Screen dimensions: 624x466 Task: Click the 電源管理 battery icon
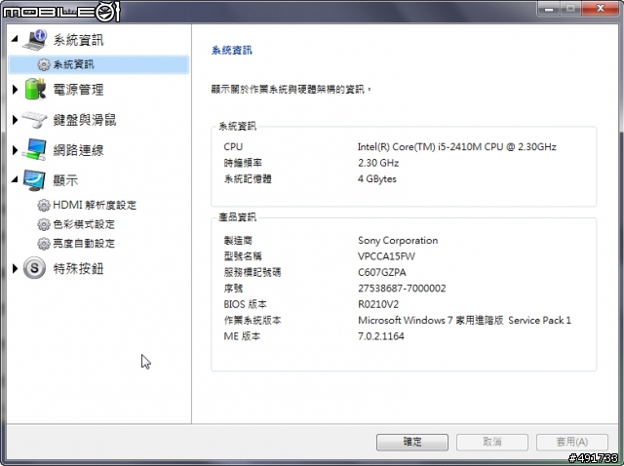click(35, 89)
